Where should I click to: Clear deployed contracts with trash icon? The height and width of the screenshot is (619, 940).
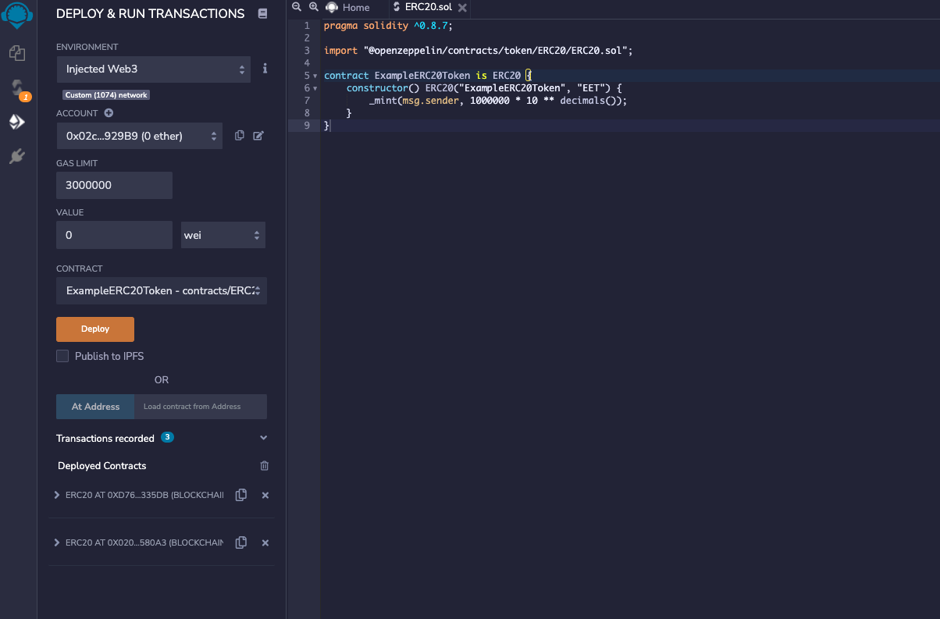[x=264, y=465]
